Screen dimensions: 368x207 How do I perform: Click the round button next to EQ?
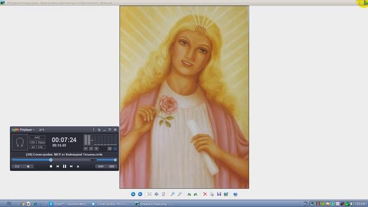[28, 166]
